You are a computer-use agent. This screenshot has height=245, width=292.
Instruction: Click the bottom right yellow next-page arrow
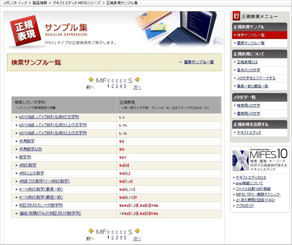137,231
